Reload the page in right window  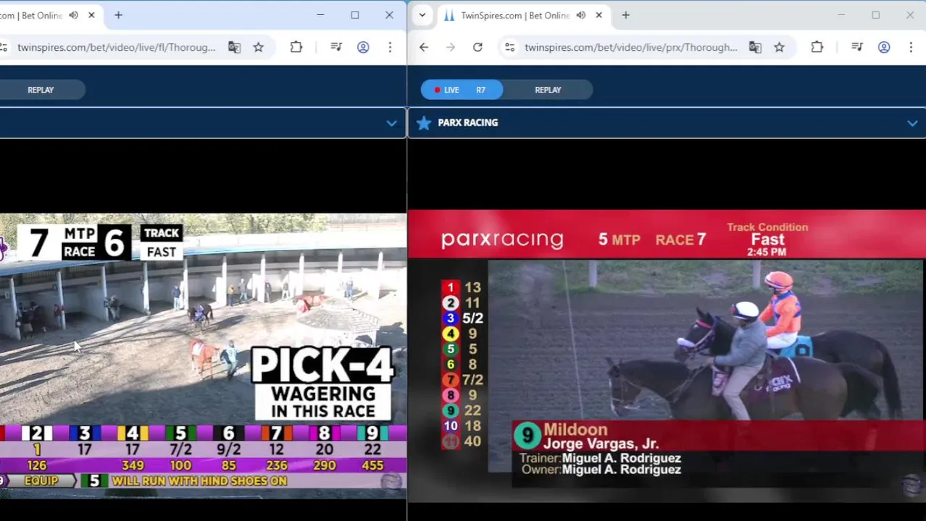click(x=477, y=47)
